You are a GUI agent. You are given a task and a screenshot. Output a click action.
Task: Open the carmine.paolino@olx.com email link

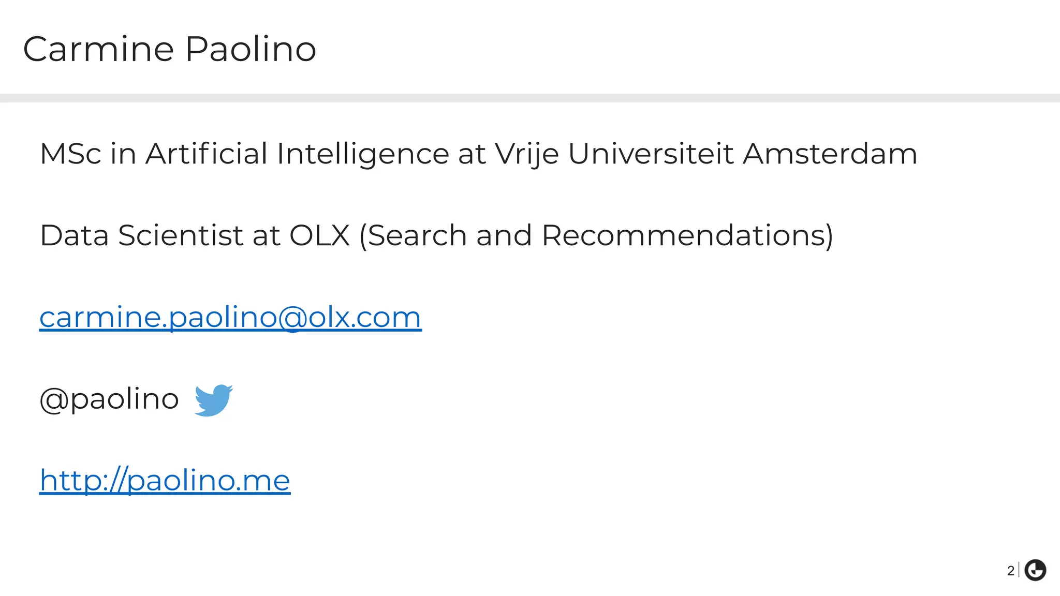tap(230, 317)
